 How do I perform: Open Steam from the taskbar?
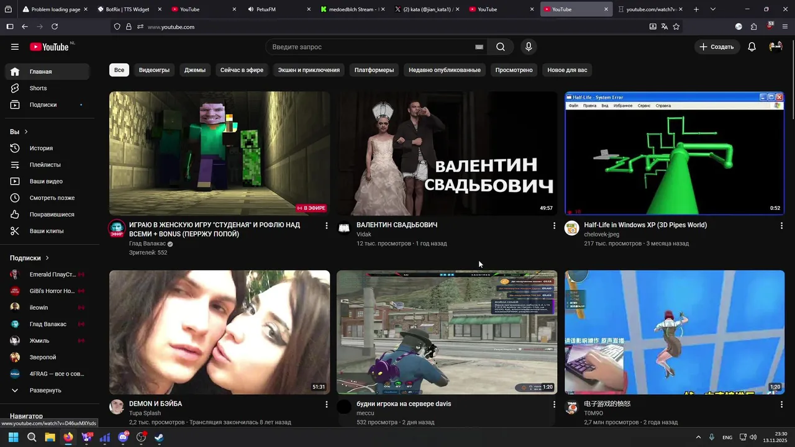159,437
